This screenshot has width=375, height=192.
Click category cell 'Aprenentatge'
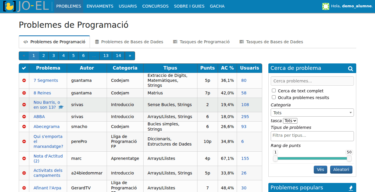coord(125,158)
